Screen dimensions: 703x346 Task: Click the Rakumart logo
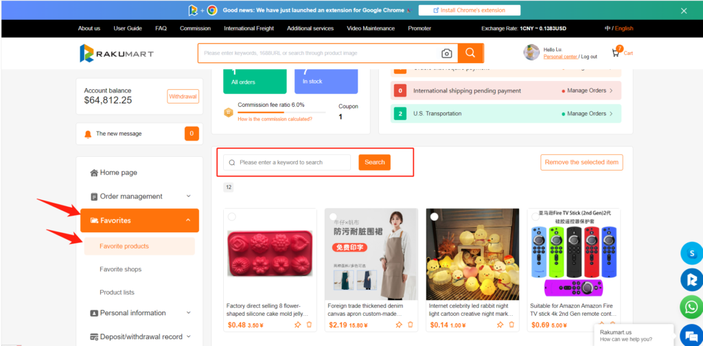[x=117, y=53]
